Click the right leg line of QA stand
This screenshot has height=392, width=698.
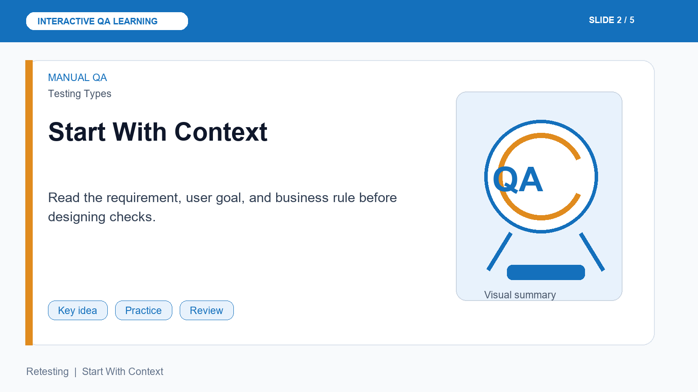click(592, 252)
